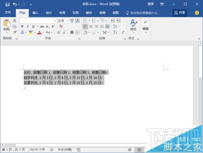203x153 pixels.
Task: Click the Share (共享) button
Action: (x=179, y=13)
